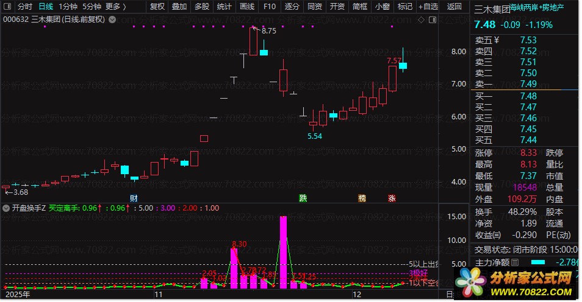
Task: Click the ¥ icon next to 卖五
Action: click(x=497, y=40)
